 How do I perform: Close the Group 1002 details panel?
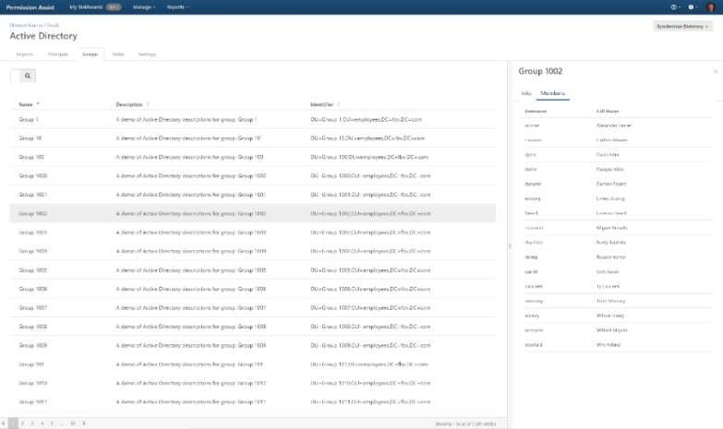[715, 71]
